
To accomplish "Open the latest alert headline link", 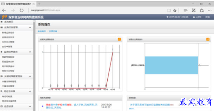I will tap(72, 106).
